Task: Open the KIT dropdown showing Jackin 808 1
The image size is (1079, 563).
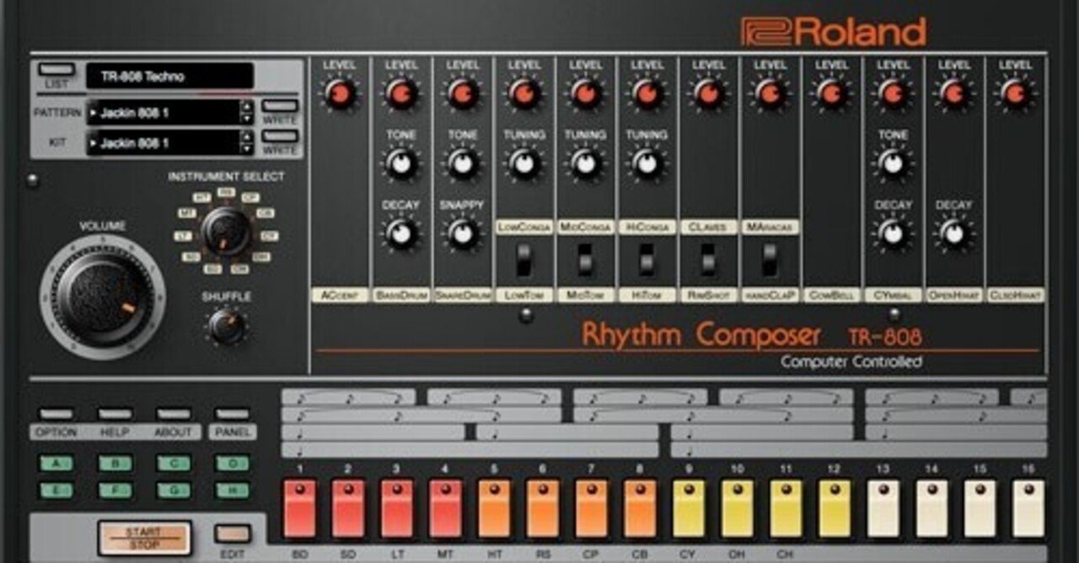Action: 163,142
